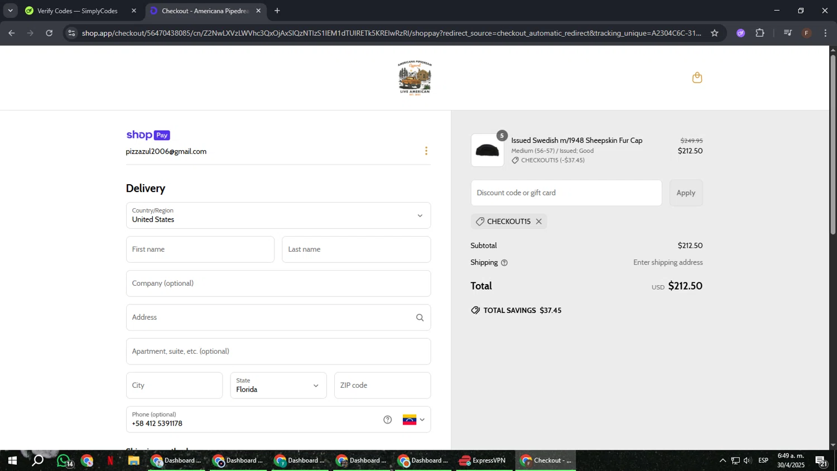Close the Verify Codes tab
The image size is (837, 471).
(x=134, y=11)
